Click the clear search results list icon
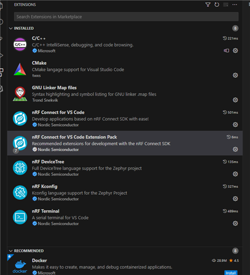250x275 pixels. point(226,5)
